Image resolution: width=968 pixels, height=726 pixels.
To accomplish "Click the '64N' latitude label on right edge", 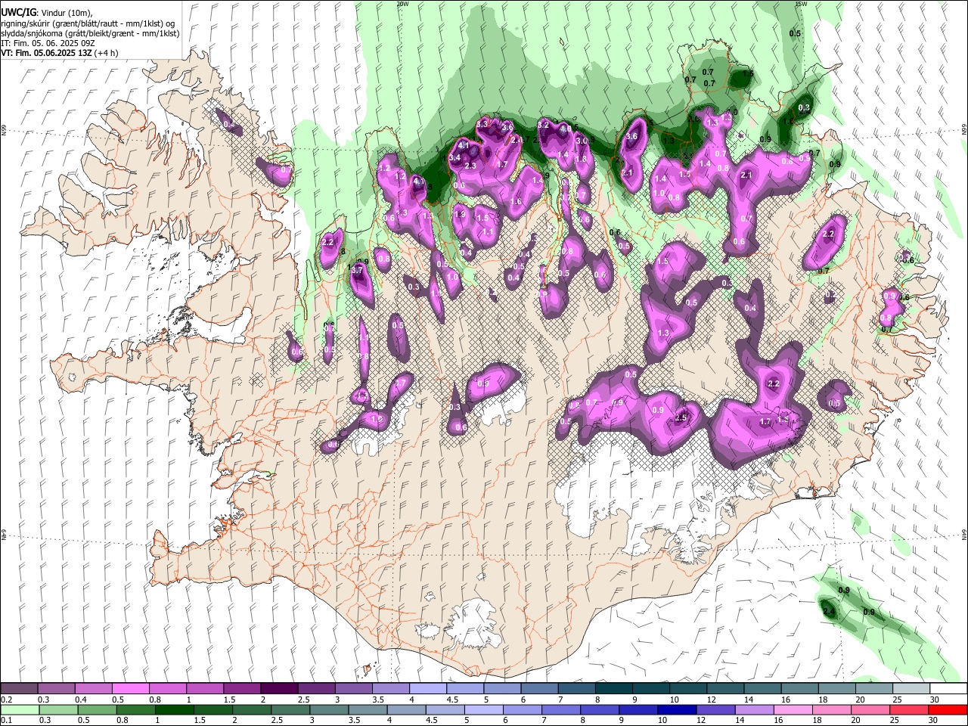I will [x=964, y=534].
